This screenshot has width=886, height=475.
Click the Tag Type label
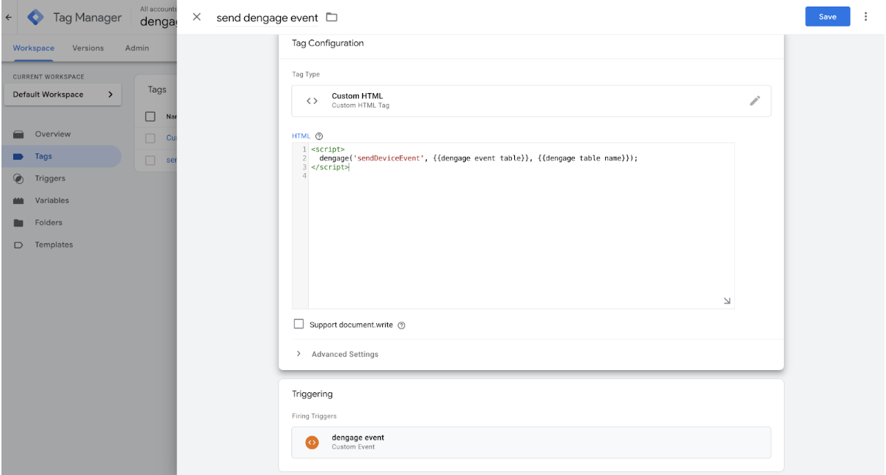[x=306, y=74]
